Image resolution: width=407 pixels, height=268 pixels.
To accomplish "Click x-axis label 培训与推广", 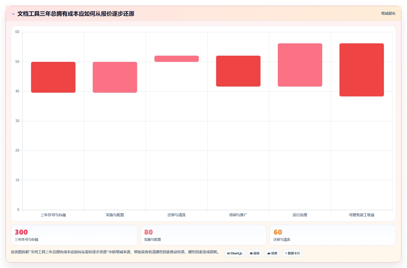I will point(238,215).
